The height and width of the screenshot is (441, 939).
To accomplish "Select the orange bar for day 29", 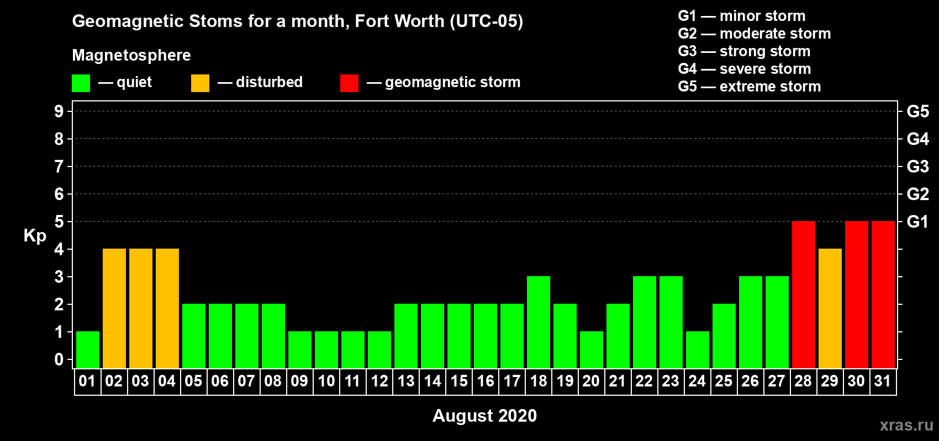I will [830, 309].
